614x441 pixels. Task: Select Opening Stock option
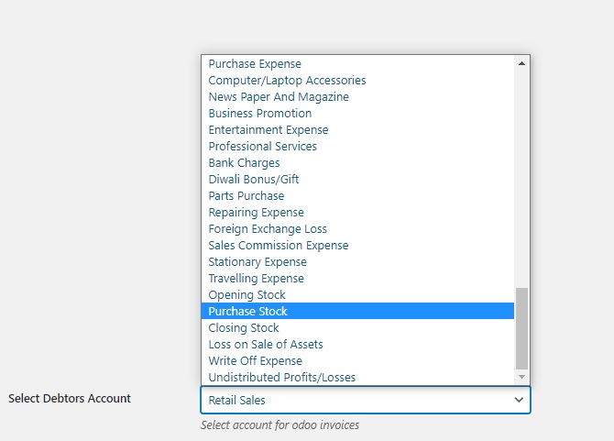click(357, 294)
